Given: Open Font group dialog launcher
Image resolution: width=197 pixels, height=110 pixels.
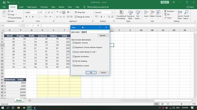Looking at the screenshot, I should (x=53, y=21).
